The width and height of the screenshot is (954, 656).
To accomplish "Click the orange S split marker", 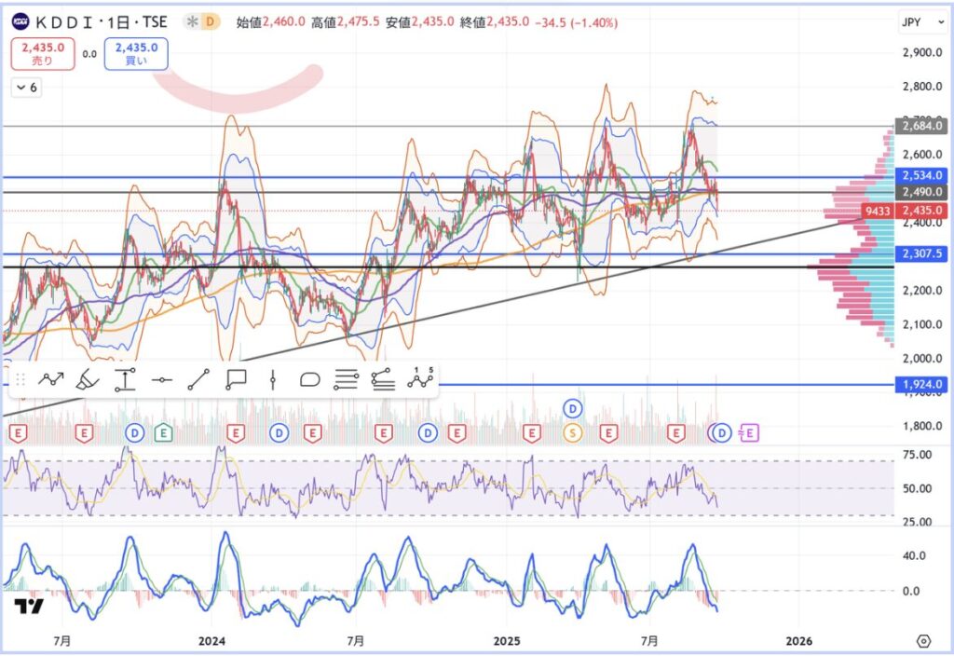I will [573, 432].
